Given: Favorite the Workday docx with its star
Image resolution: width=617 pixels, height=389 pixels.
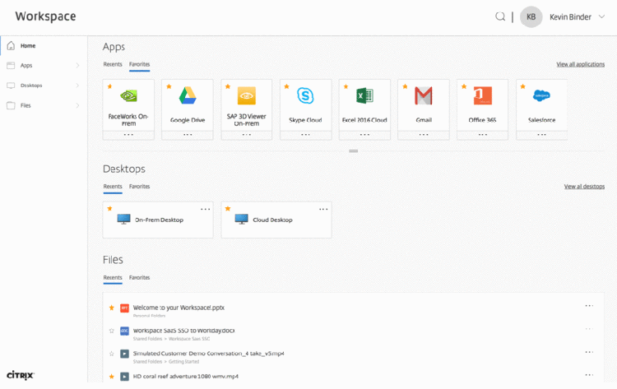Looking at the screenshot, I should tap(111, 331).
